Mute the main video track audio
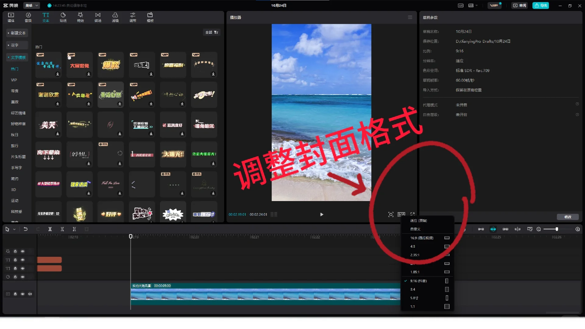The image size is (585, 329). (x=30, y=294)
